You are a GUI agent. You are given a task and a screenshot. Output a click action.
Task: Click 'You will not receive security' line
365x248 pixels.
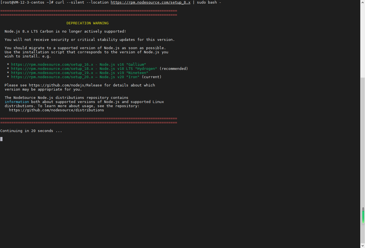pyautogui.click(x=90, y=39)
